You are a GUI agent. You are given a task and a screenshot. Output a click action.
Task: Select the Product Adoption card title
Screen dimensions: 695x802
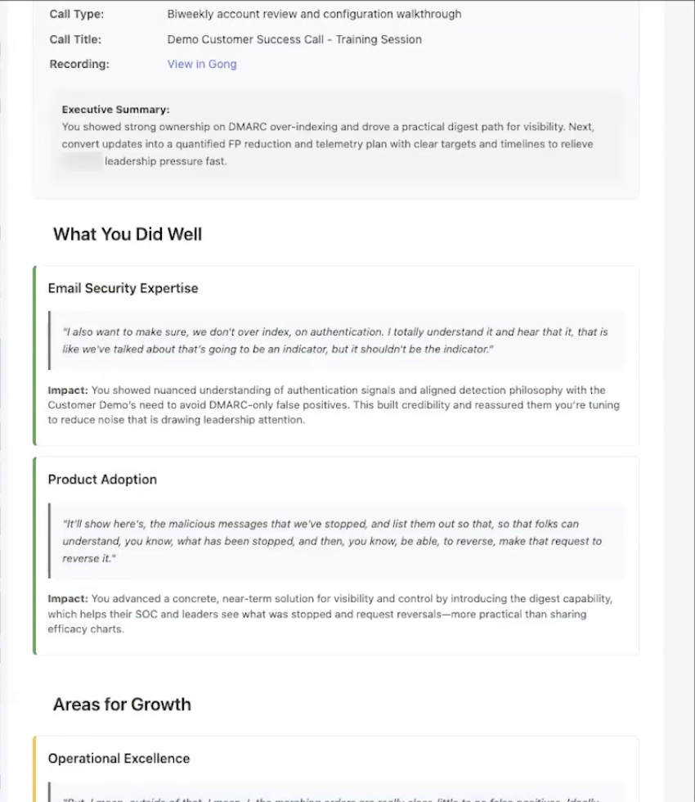pyautogui.click(x=102, y=480)
